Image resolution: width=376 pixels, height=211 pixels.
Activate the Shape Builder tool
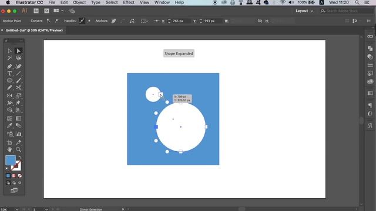9,110
